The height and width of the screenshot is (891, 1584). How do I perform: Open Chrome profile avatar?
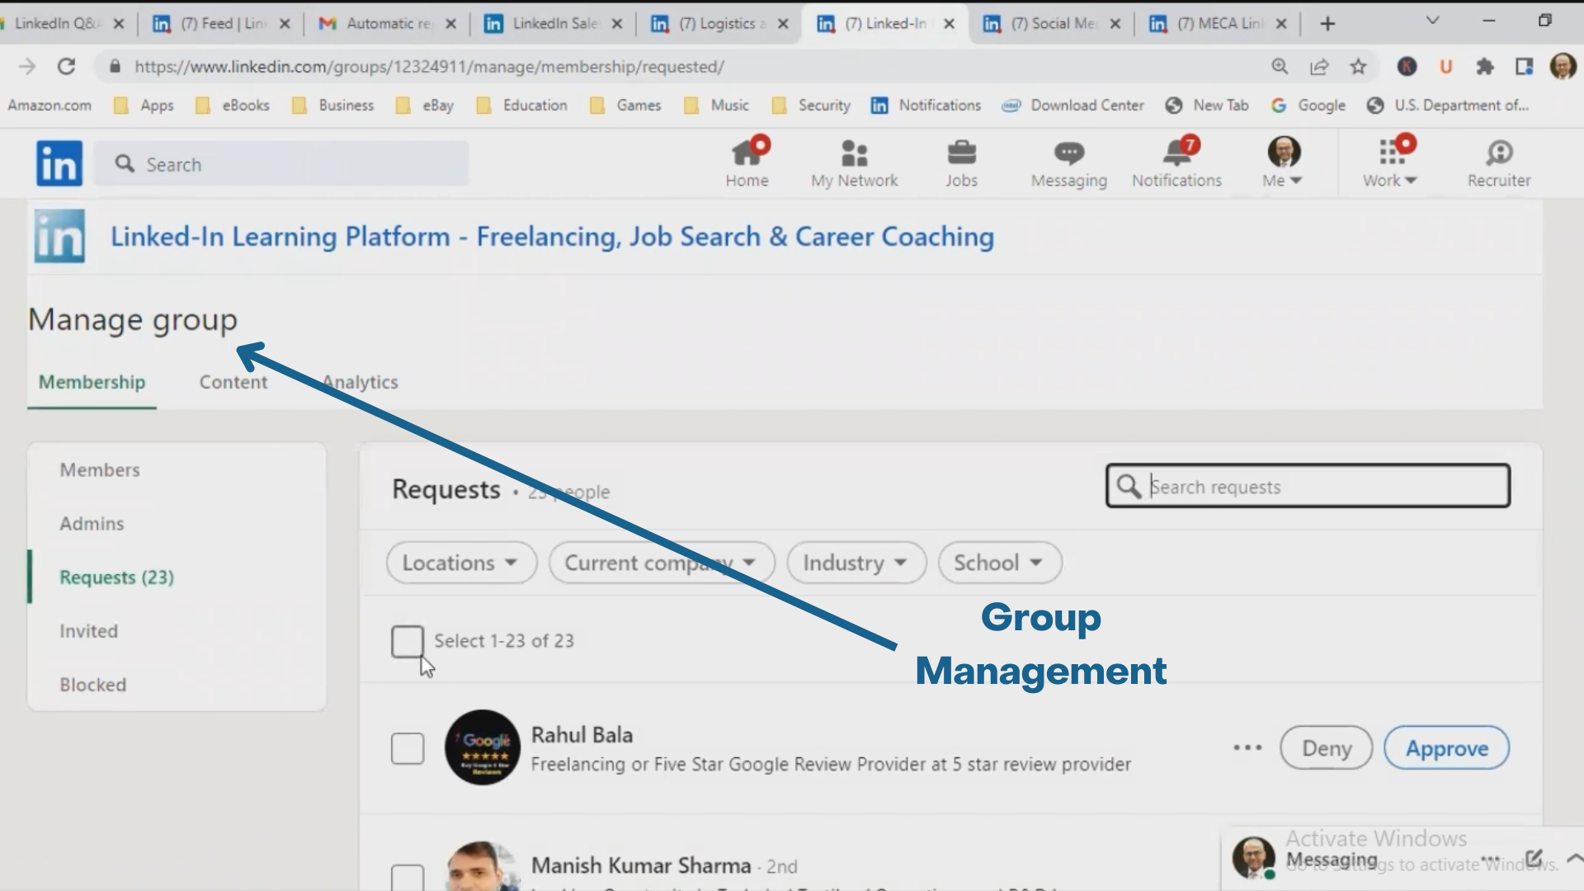pos(1563,67)
